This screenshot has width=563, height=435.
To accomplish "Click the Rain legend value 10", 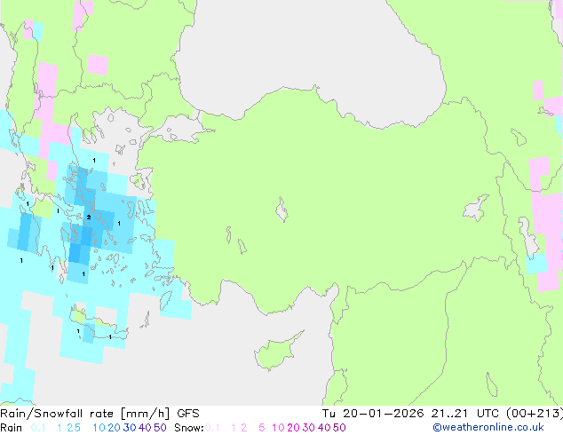I will tap(99, 428).
